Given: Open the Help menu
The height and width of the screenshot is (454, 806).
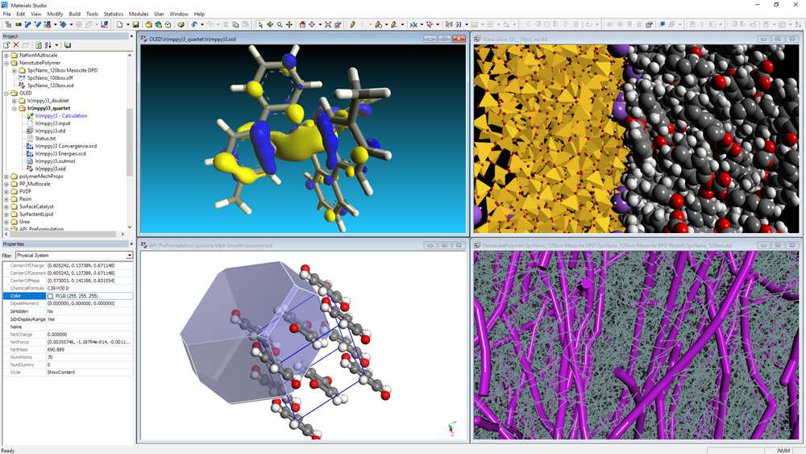Looking at the screenshot, I should tap(199, 14).
